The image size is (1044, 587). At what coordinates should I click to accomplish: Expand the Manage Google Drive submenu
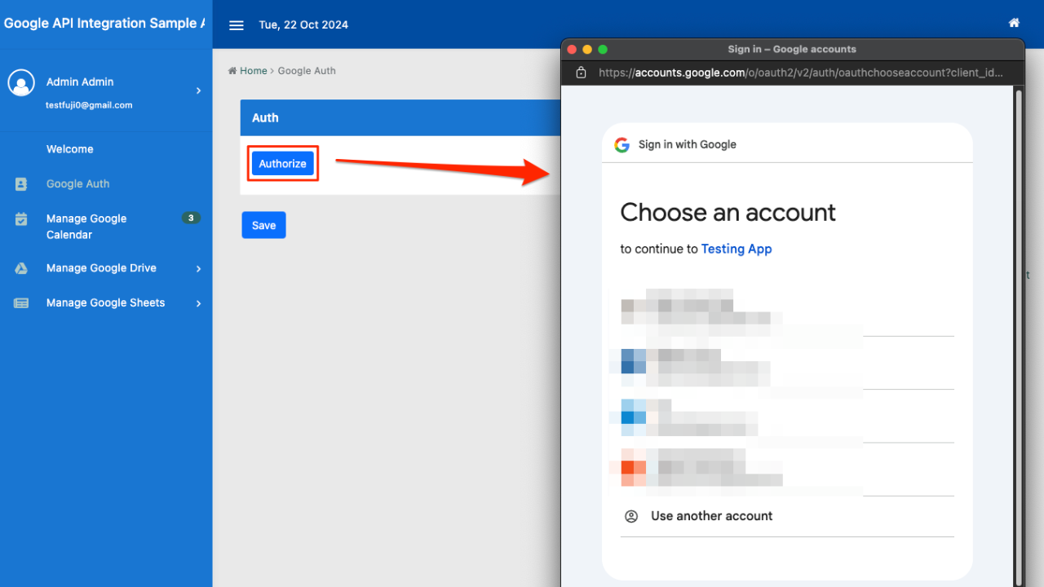tap(198, 268)
